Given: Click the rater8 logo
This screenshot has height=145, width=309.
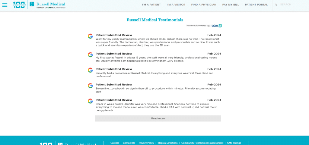Looking at the screenshot, I should [216, 26].
